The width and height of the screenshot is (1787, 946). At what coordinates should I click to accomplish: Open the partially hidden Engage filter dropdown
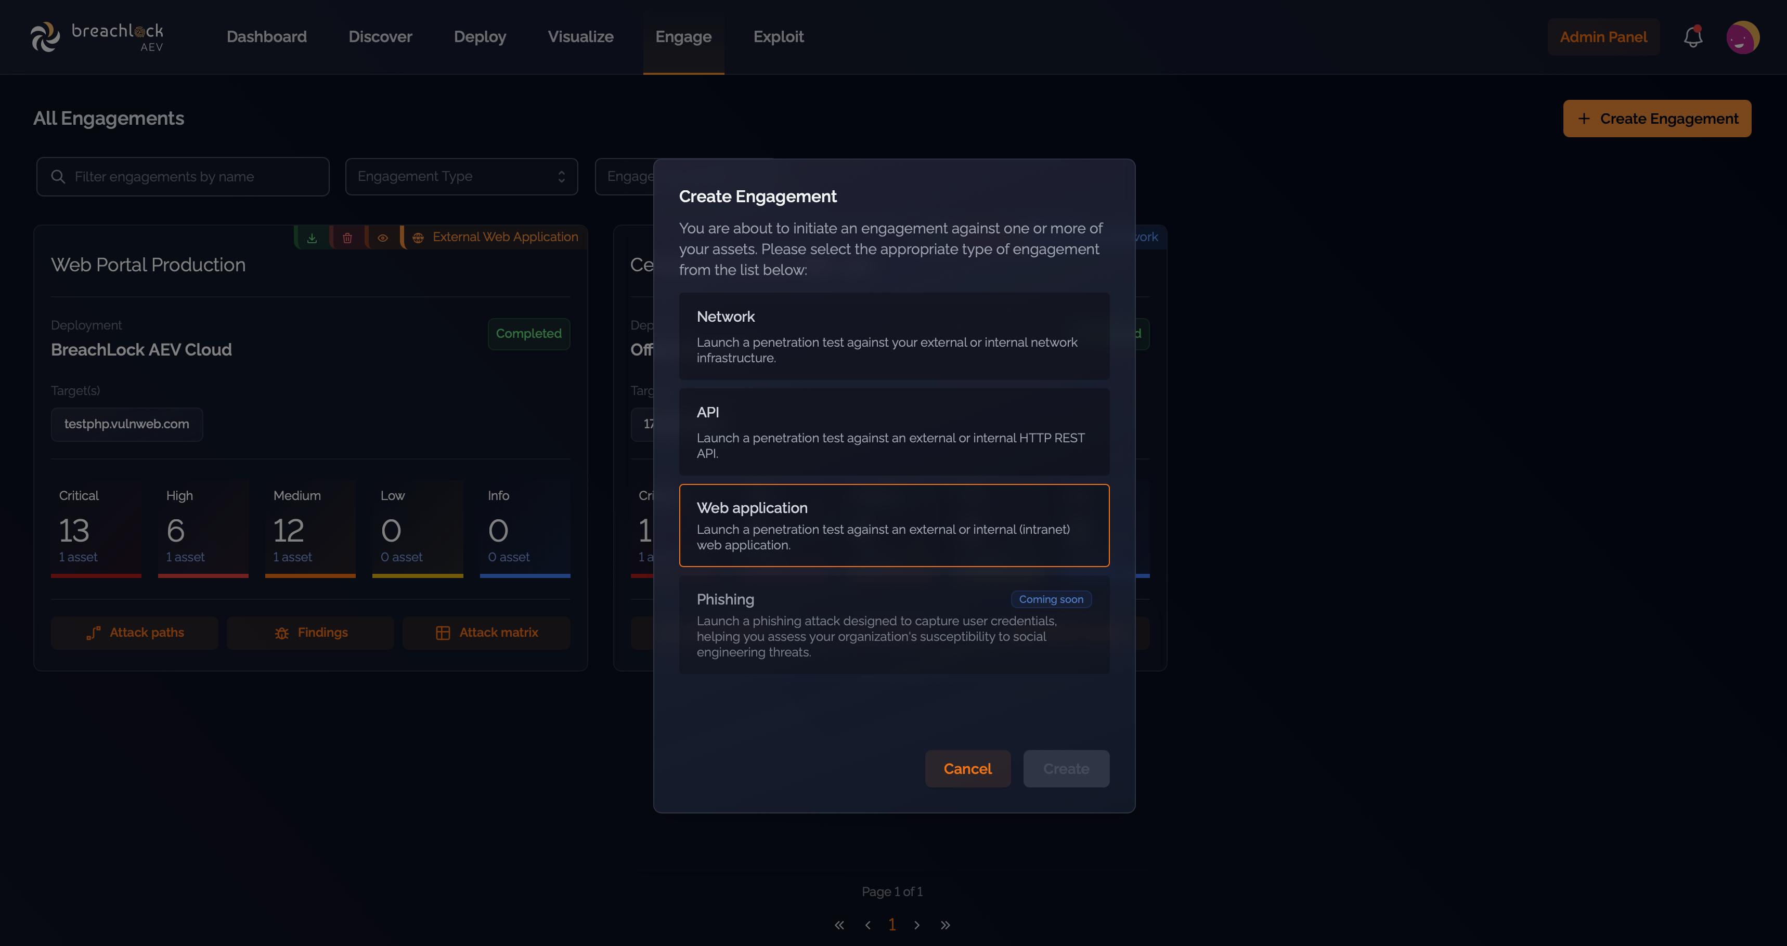pos(624,177)
